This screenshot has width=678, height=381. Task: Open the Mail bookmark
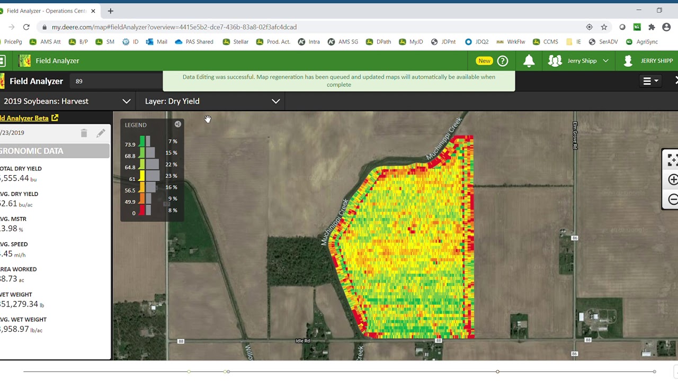(157, 42)
